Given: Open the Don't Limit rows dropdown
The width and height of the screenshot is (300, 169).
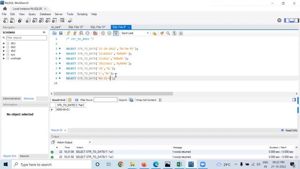Looking at the screenshot, I should pyautogui.click(x=135, y=33).
